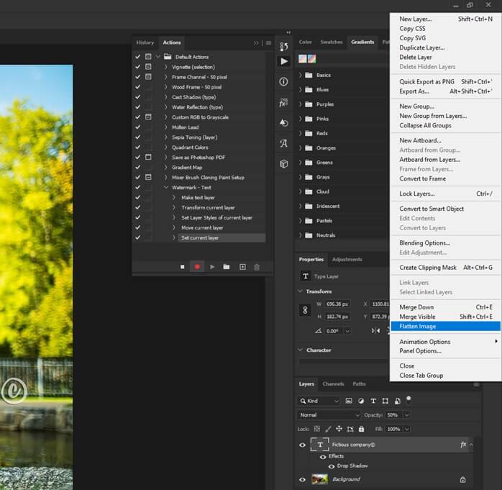The height and width of the screenshot is (490, 502).
Task: Switch to the History tab
Action: pyautogui.click(x=145, y=42)
